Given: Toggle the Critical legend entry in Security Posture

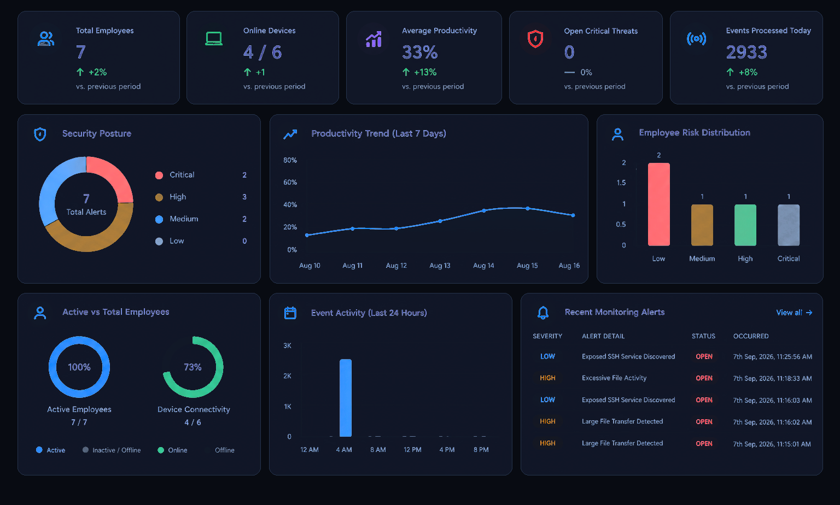Looking at the screenshot, I should [x=201, y=175].
